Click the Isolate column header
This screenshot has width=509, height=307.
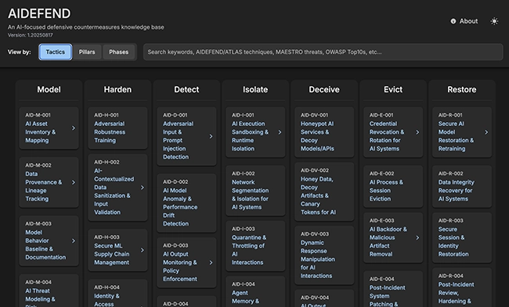coord(255,89)
